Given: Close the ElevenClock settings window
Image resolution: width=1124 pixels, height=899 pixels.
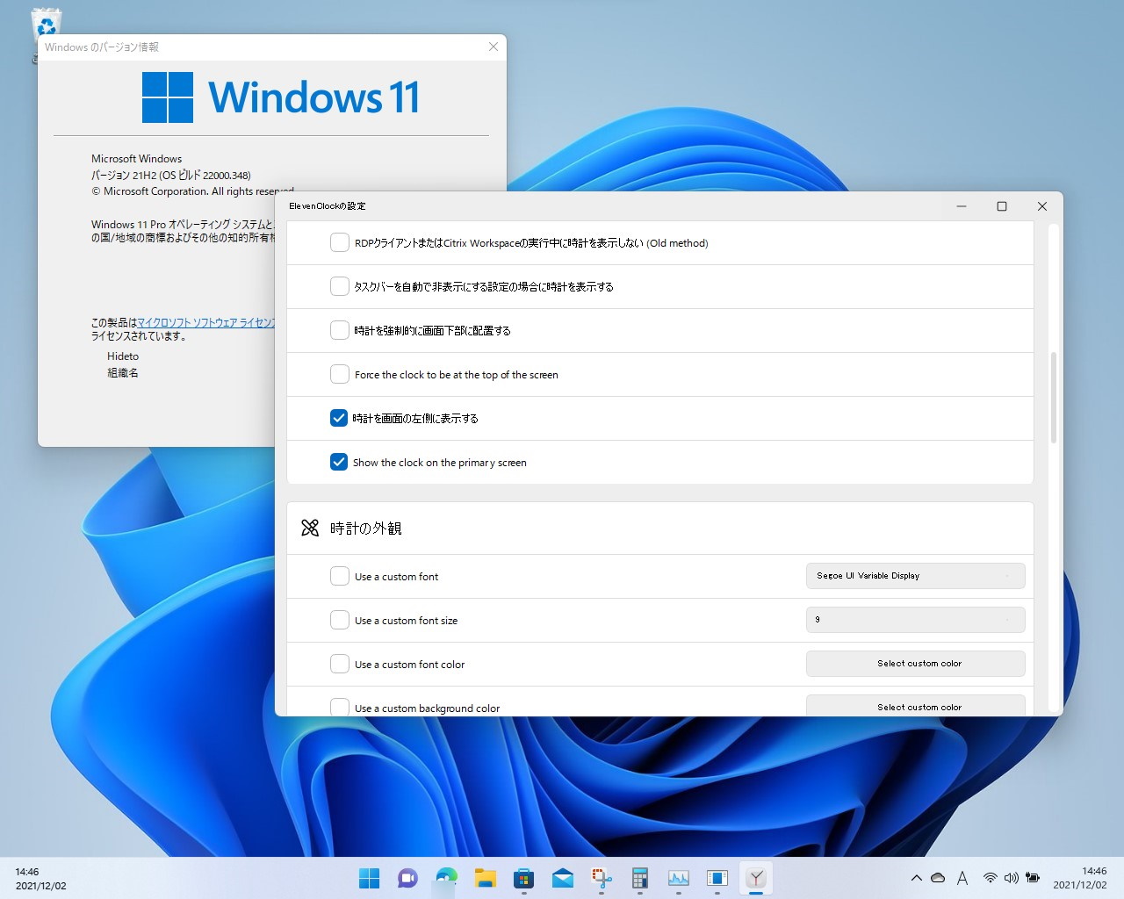Looking at the screenshot, I should (1042, 206).
